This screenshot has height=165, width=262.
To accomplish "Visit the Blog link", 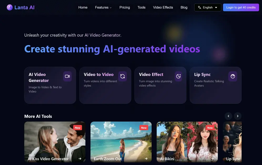I will (x=184, y=7).
